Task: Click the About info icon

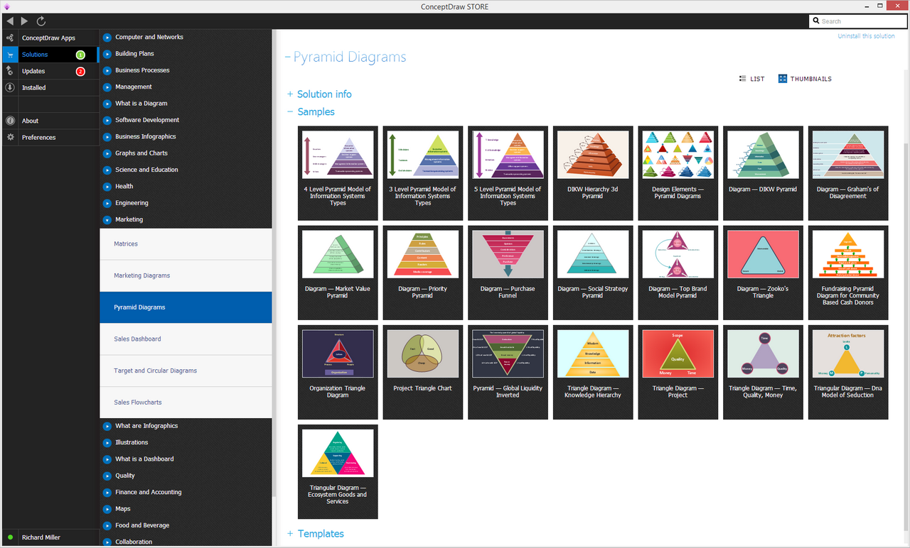Action: tap(10, 121)
